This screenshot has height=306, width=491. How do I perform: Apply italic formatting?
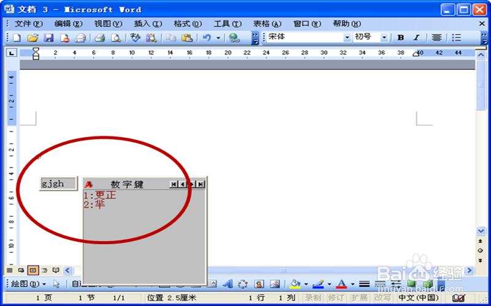pyautogui.click(x=416, y=38)
